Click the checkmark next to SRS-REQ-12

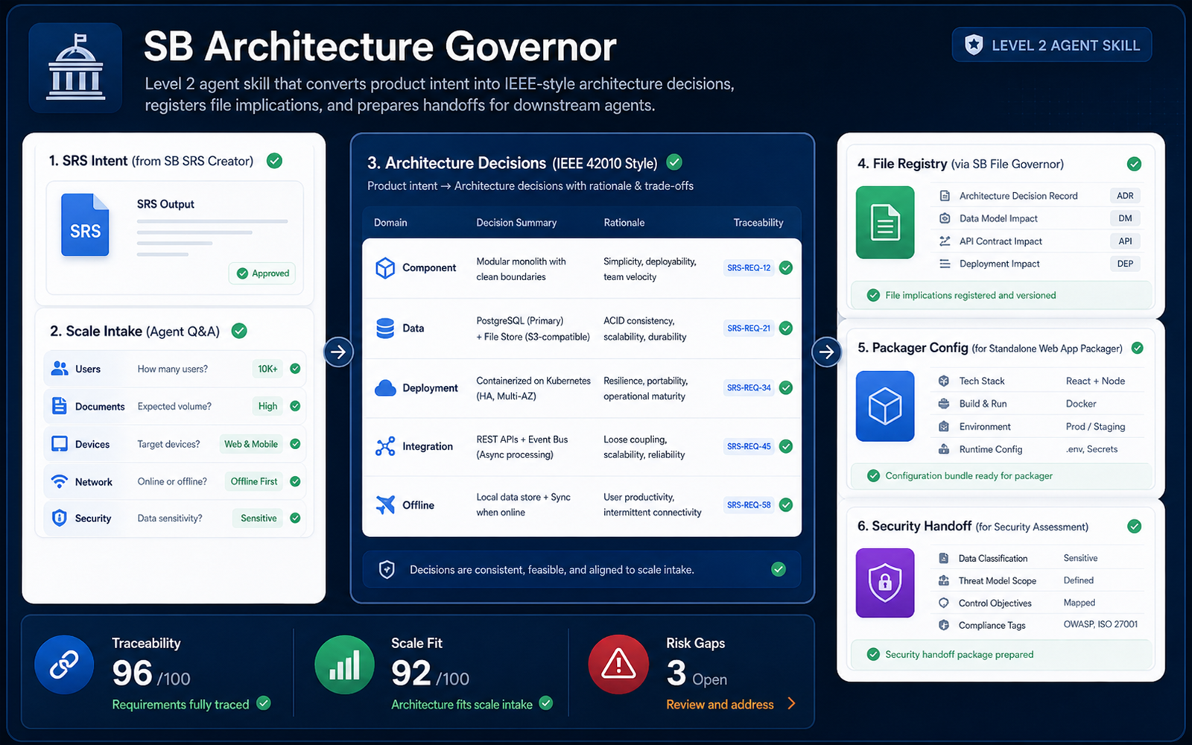(x=786, y=268)
